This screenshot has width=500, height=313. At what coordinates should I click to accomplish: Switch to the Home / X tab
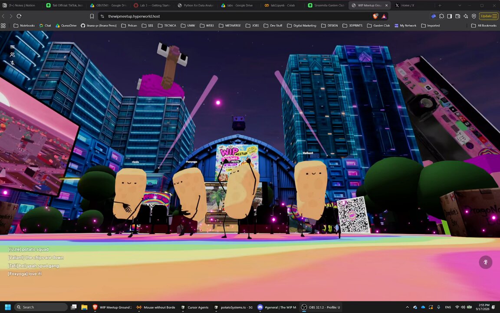pos(411,5)
